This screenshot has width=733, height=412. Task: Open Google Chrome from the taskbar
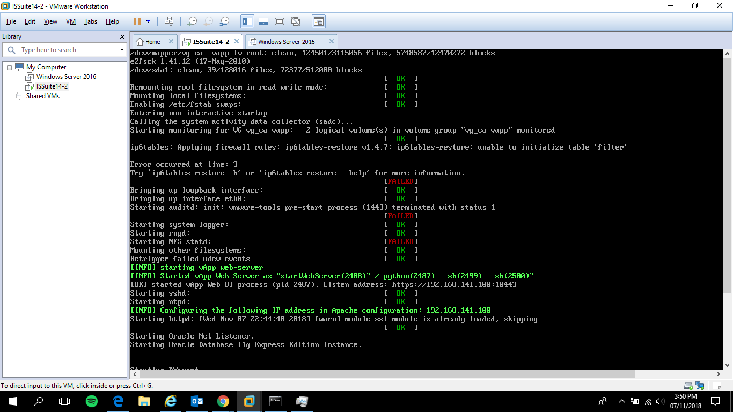click(x=223, y=401)
